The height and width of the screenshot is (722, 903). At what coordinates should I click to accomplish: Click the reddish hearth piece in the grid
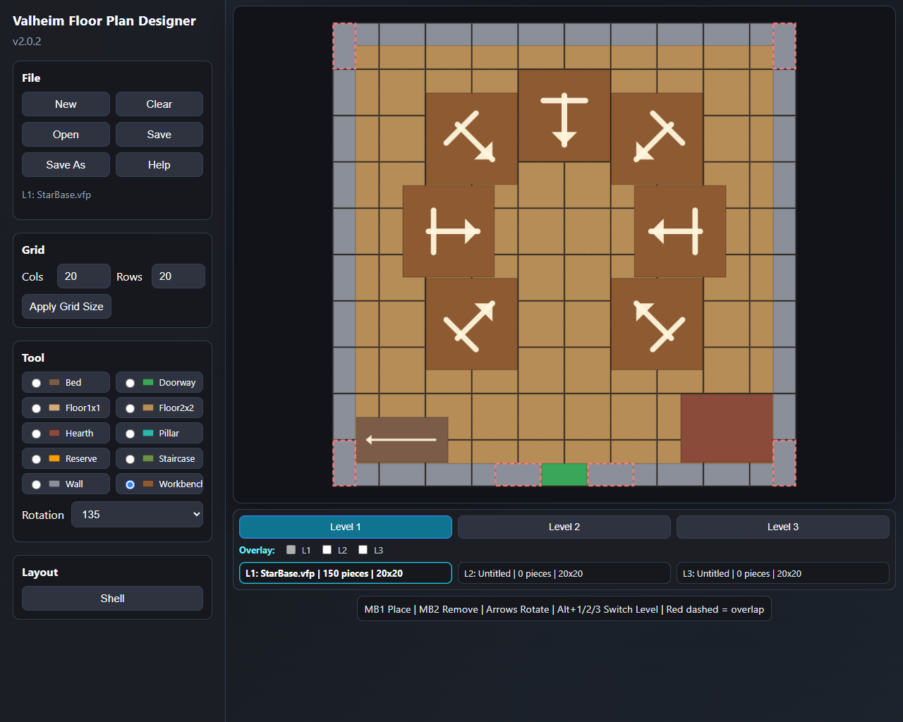727,429
